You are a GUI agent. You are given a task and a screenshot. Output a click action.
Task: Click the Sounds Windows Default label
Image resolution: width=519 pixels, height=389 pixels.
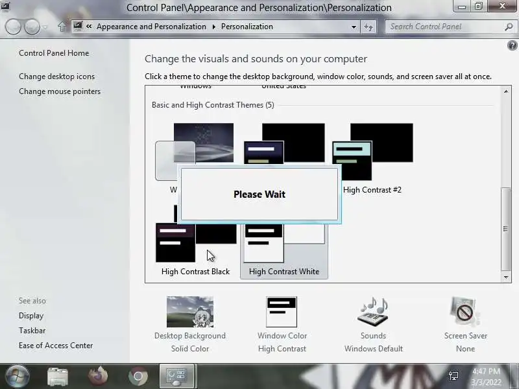374,342
